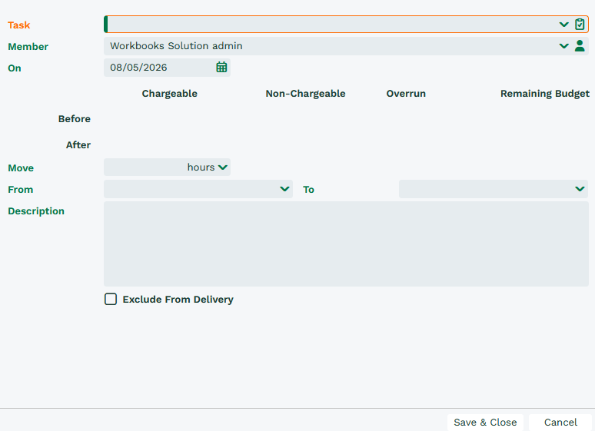This screenshot has height=431, width=595.
Task: Click the Cancel button
Action: click(560, 423)
